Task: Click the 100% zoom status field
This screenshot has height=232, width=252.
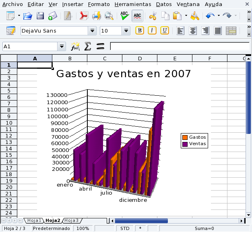Action: click(x=83, y=228)
